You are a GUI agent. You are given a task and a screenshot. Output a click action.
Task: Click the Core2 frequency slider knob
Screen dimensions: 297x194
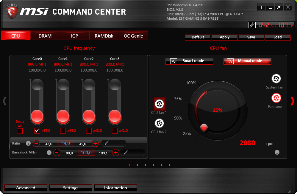tap(89, 117)
